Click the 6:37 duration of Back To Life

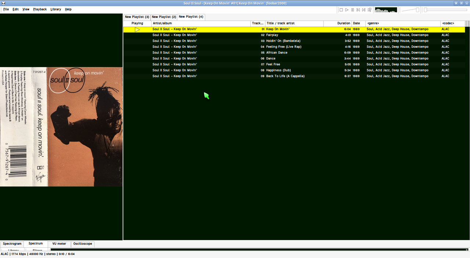coord(347,76)
